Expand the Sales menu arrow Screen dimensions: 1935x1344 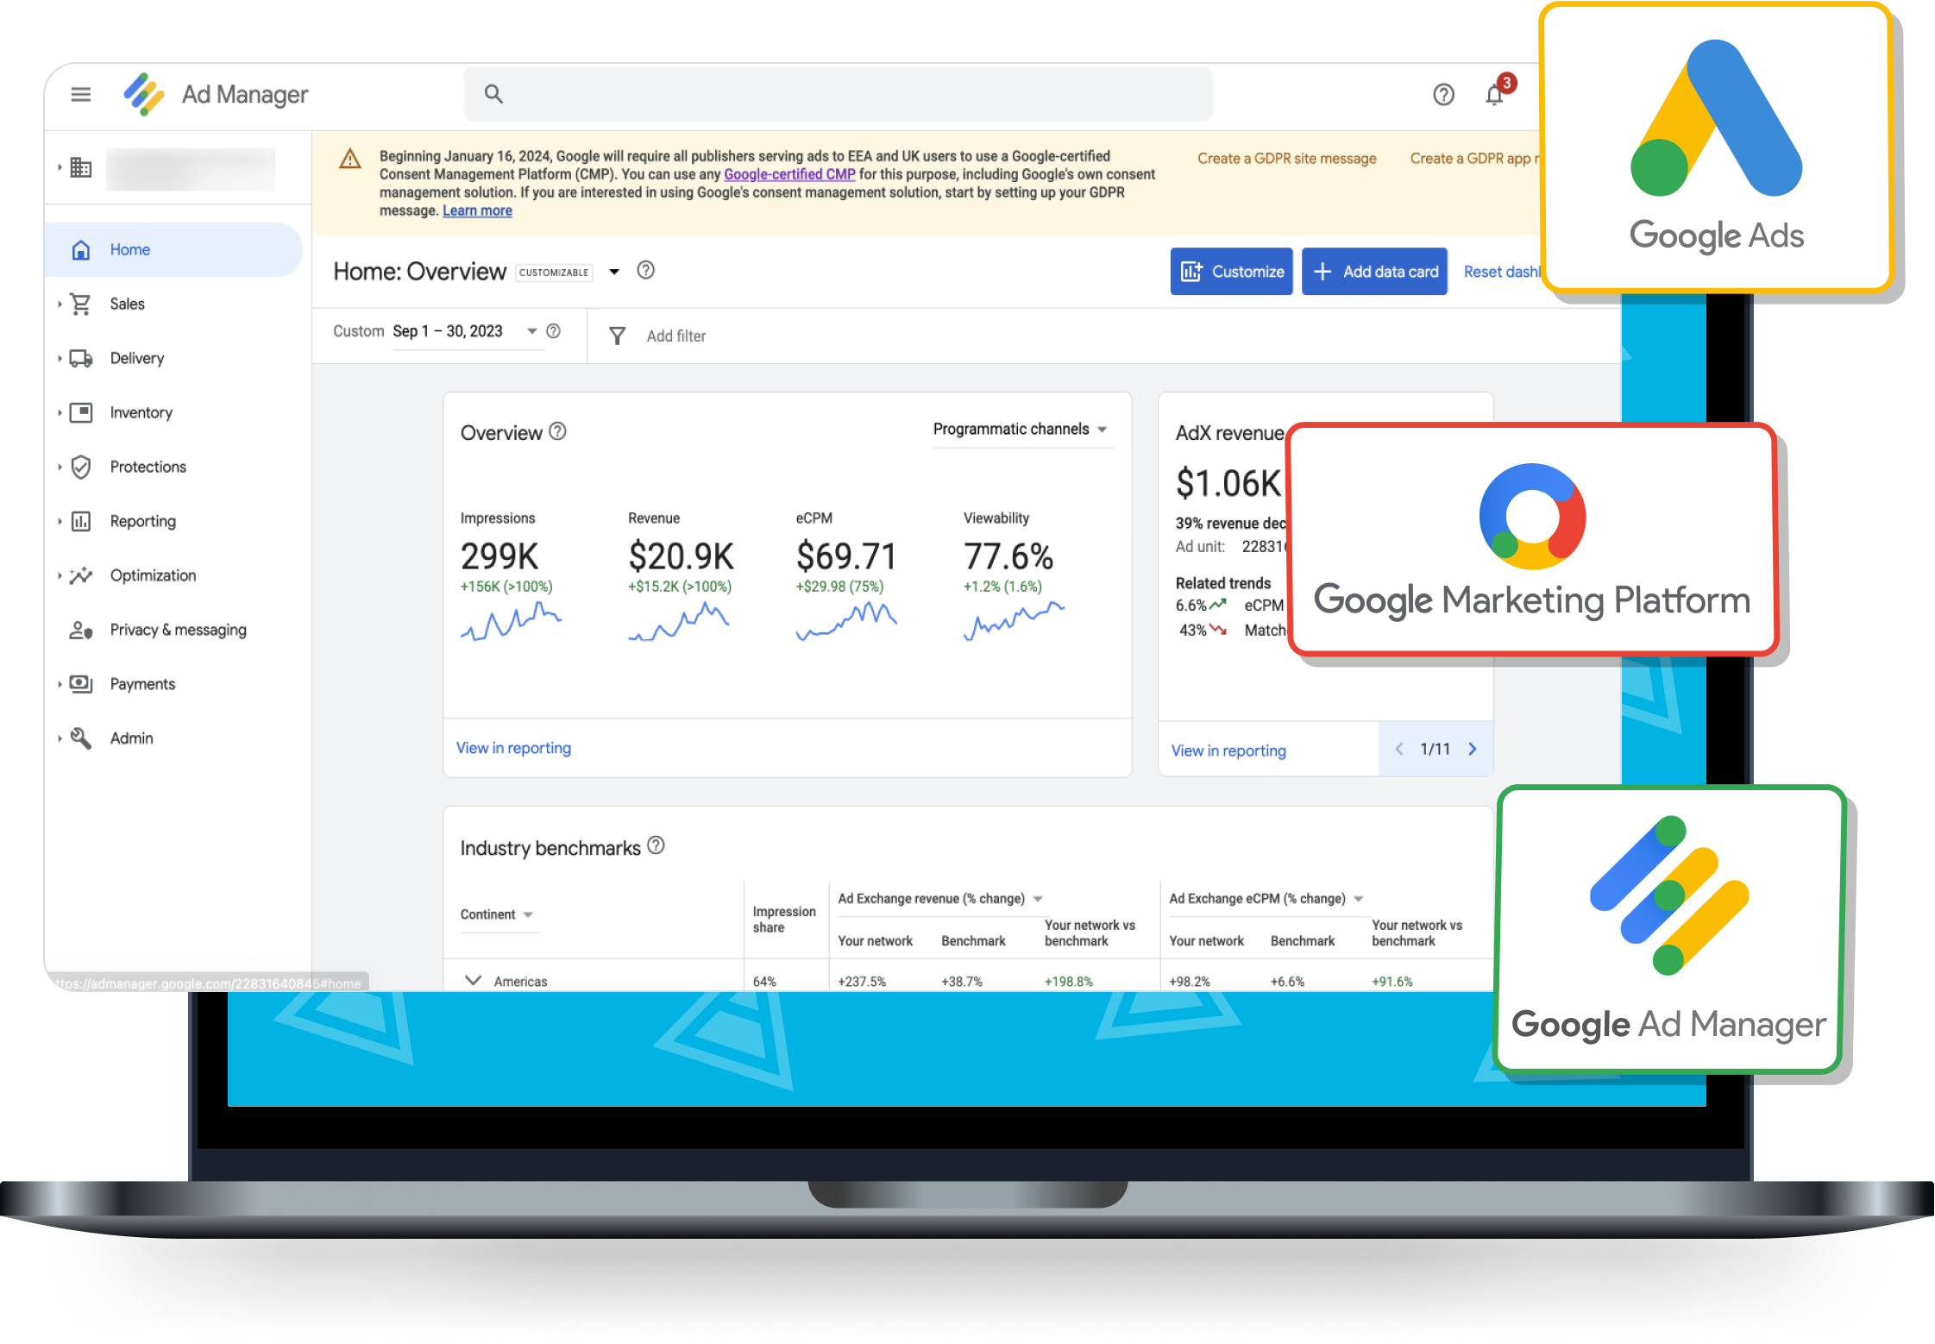pos(60,304)
